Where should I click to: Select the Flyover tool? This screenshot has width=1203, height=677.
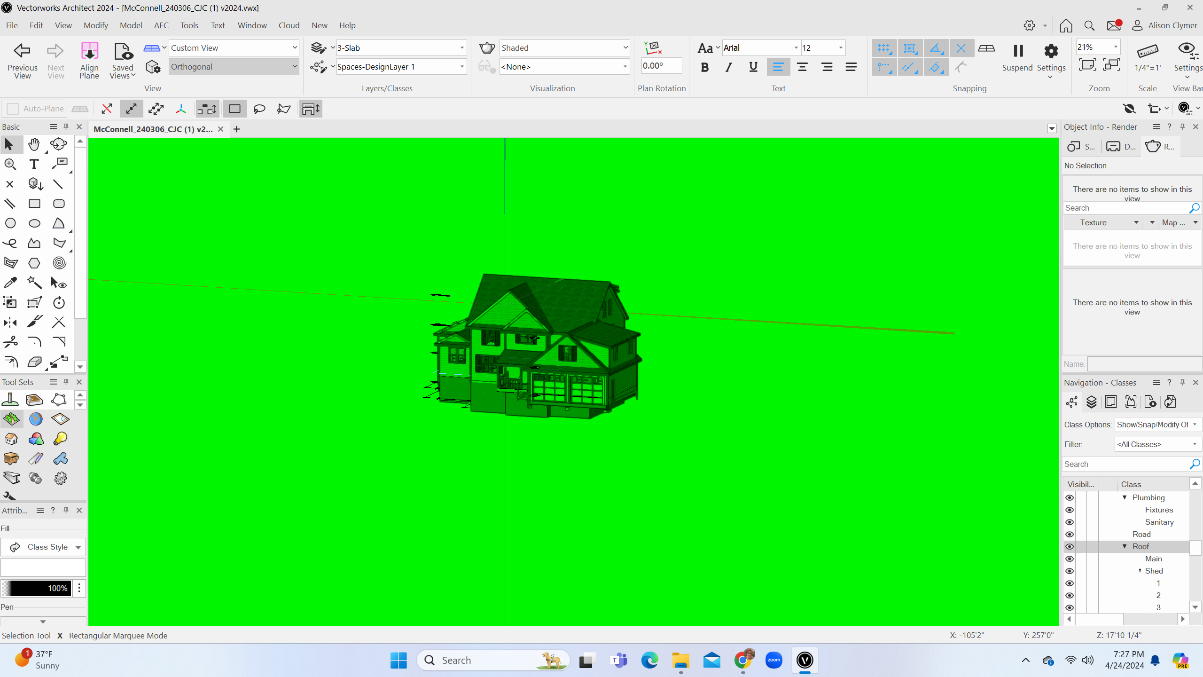(58, 144)
